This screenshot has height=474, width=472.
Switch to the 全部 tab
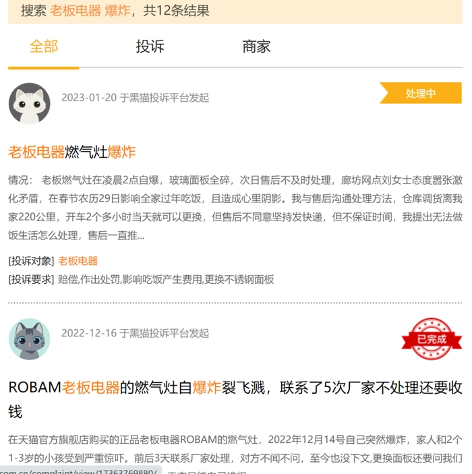(x=44, y=47)
